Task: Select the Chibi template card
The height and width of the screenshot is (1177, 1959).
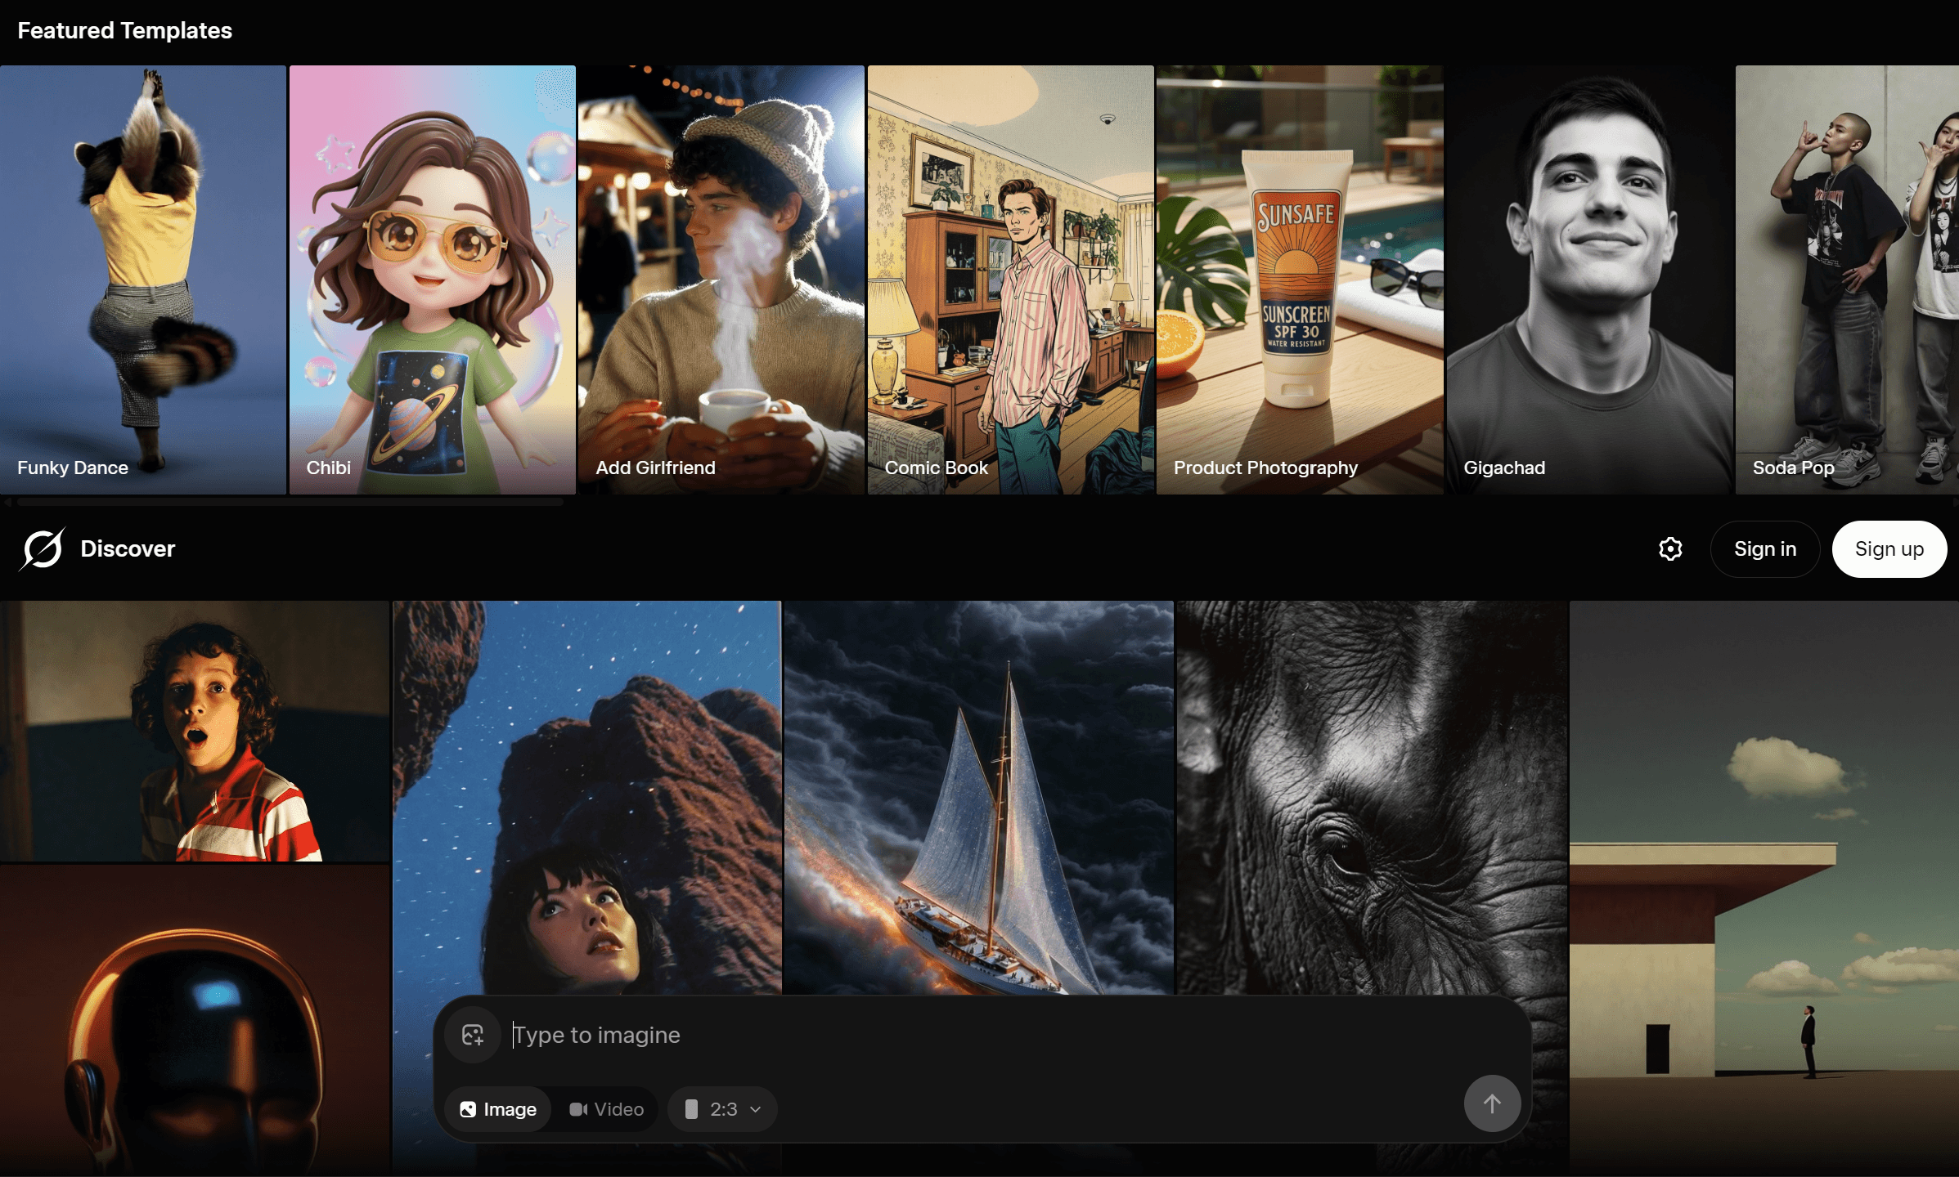Action: [432, 278]
